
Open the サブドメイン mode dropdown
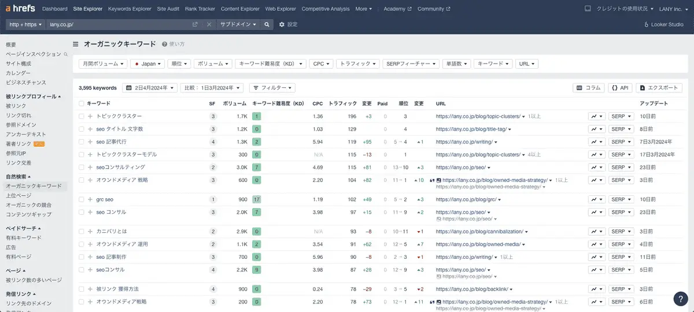coord(237,25)
